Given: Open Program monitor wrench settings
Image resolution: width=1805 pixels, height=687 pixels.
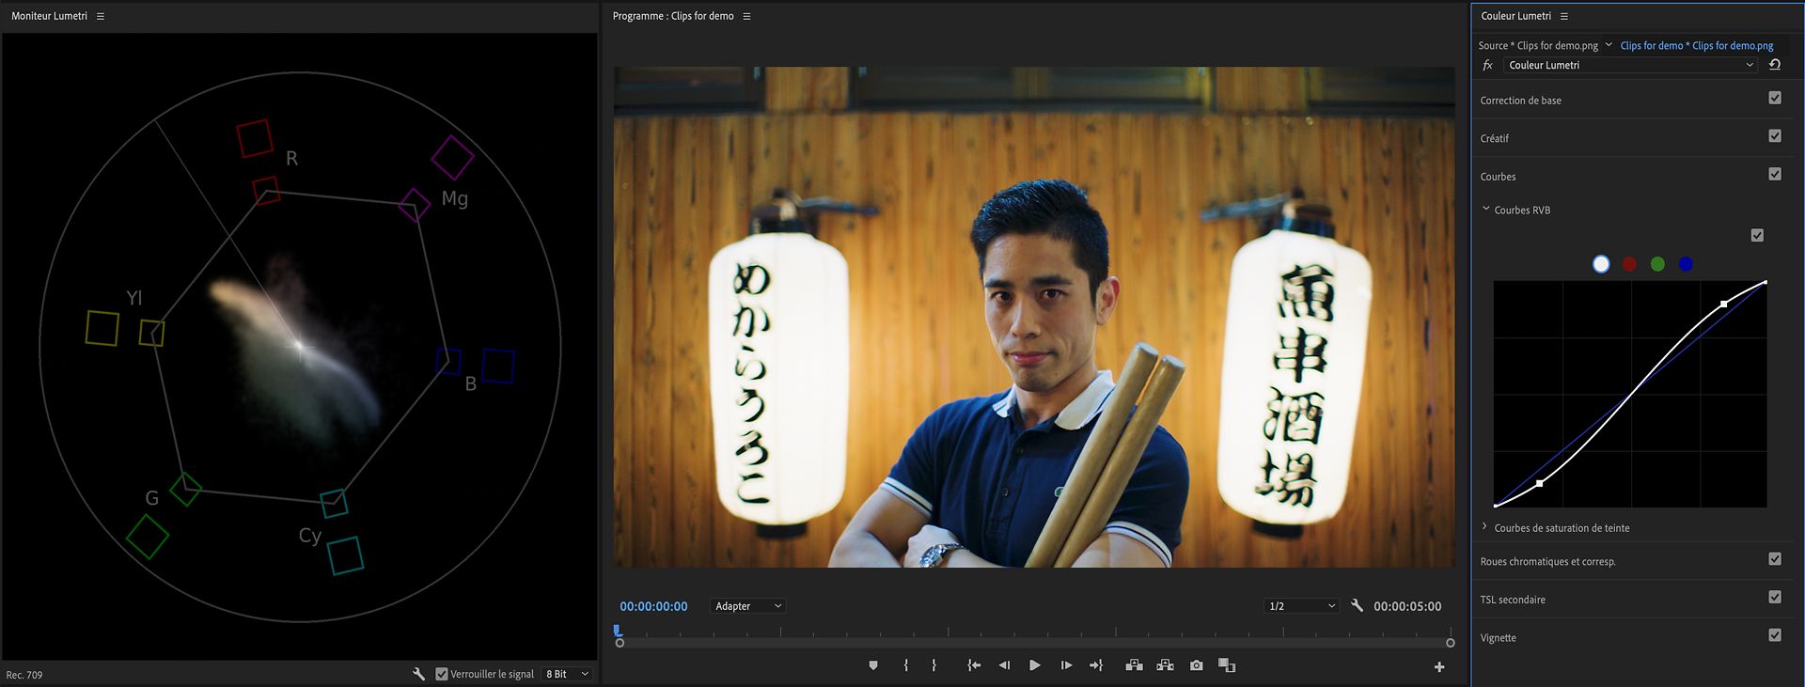Looking at the screenshot, I should pos(1357,606).
